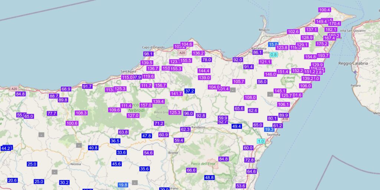Select the 157.0 marker in Nebrodi park
This screenshot has height=190, width=380.
146,105
